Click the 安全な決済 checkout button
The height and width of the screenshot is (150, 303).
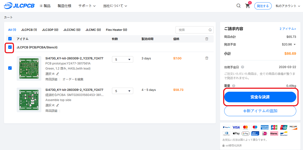point(260,97)
